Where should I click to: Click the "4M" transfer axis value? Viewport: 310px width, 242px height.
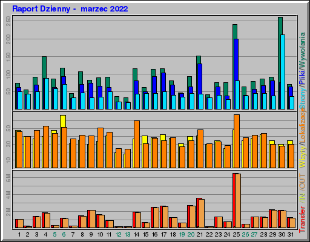tap(8, 195)
